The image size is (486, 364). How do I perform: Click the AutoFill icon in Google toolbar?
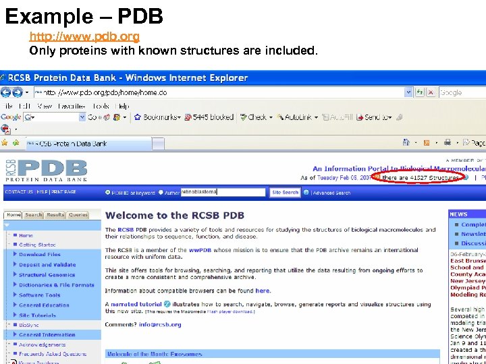point(325,117)
